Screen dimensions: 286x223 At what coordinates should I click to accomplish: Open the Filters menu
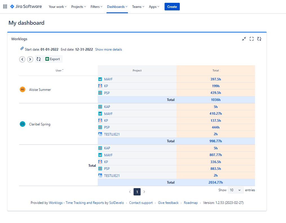click(x=96, y=7)
